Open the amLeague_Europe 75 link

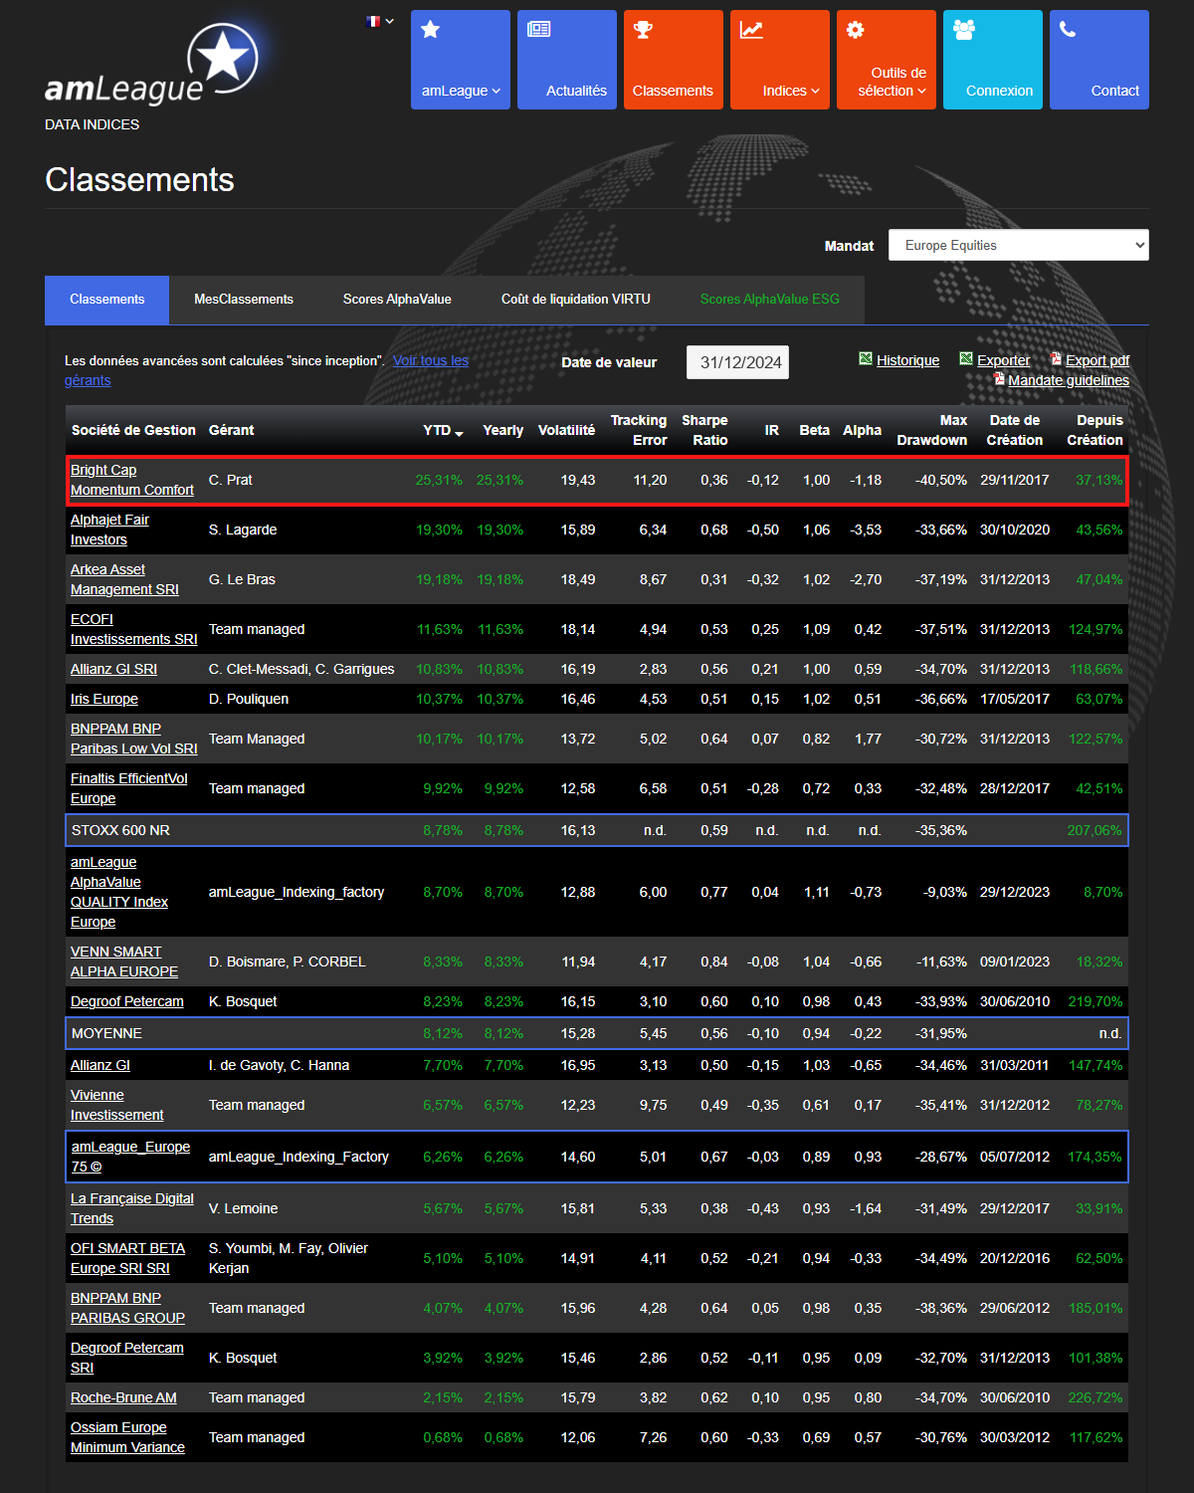130,1157
